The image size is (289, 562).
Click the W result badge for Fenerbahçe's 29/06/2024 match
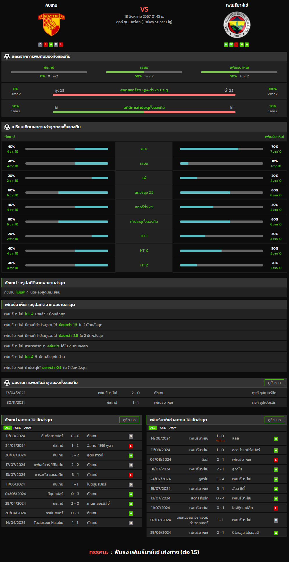(x=276, y=533)
